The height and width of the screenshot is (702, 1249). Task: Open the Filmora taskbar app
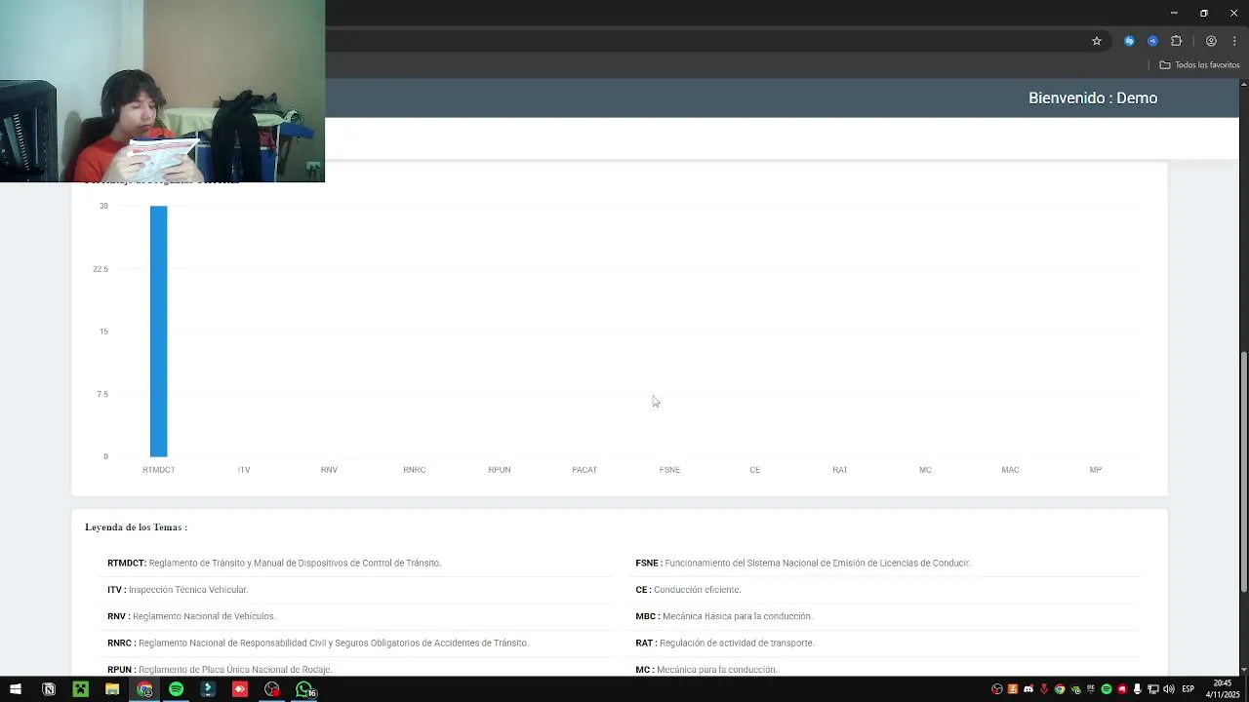[x=208, y=689]
